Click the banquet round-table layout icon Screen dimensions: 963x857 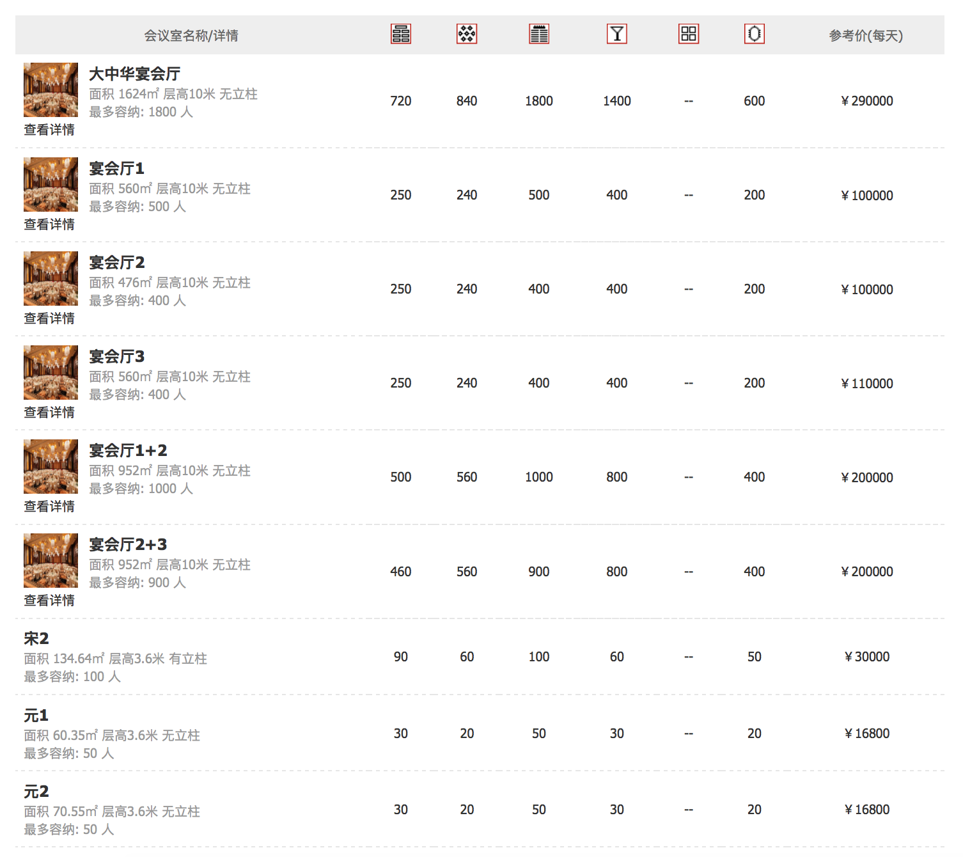[x=467, y=34]
